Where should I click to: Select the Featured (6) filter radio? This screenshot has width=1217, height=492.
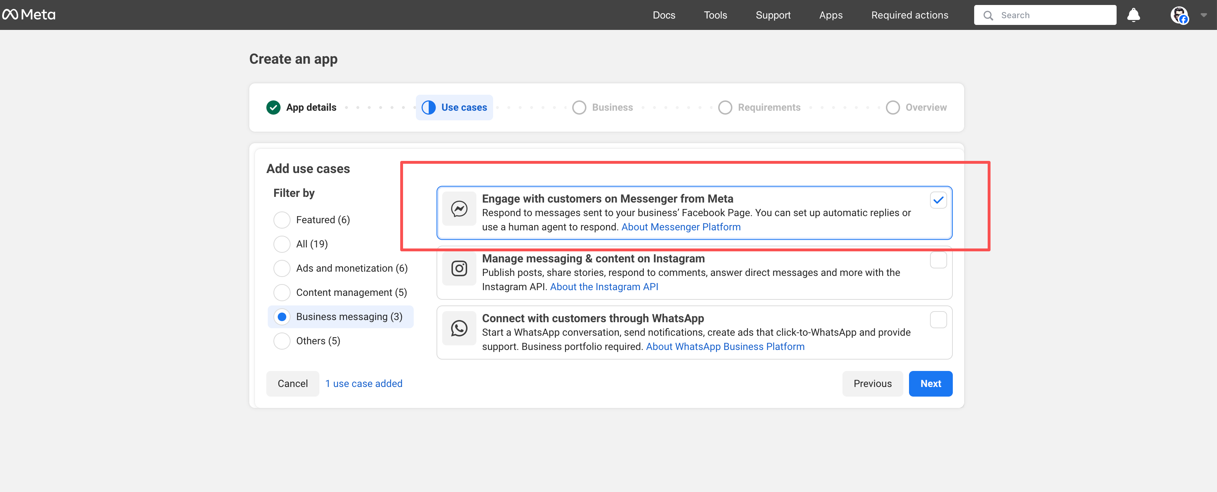(282, 220)
